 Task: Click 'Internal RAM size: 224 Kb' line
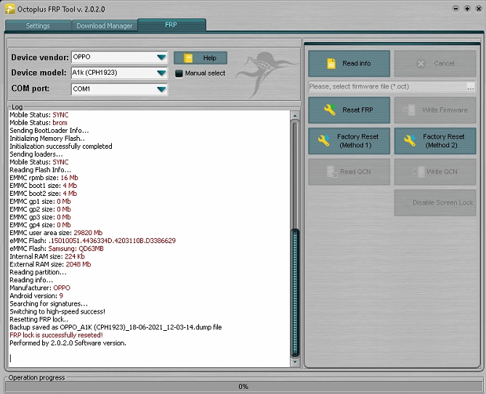click(x=47, y=256)
